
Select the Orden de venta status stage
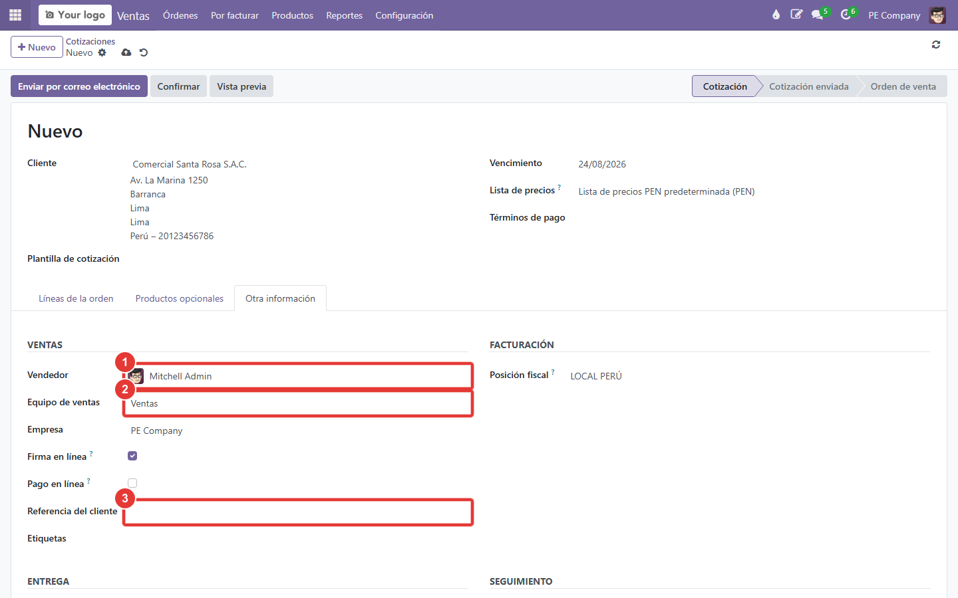903,86
